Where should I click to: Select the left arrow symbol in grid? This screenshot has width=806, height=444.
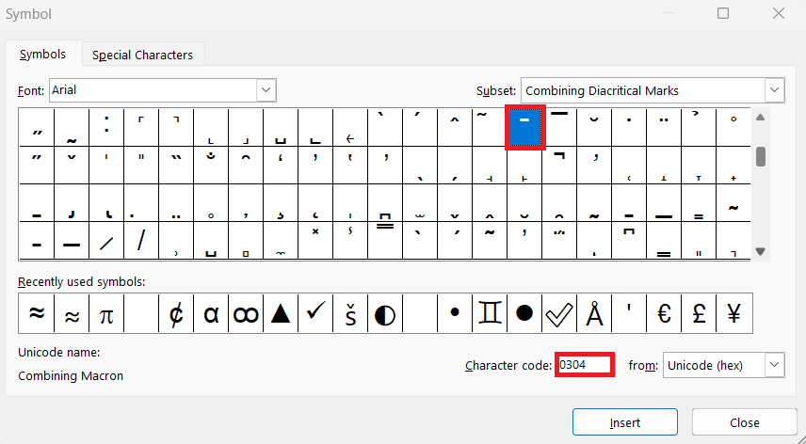350,127
